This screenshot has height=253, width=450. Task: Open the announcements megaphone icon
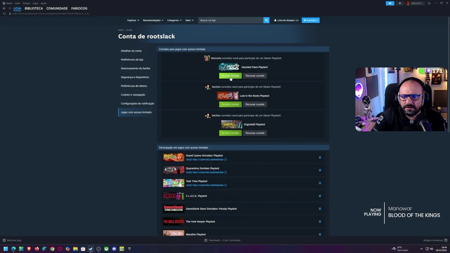coord(390,3)
